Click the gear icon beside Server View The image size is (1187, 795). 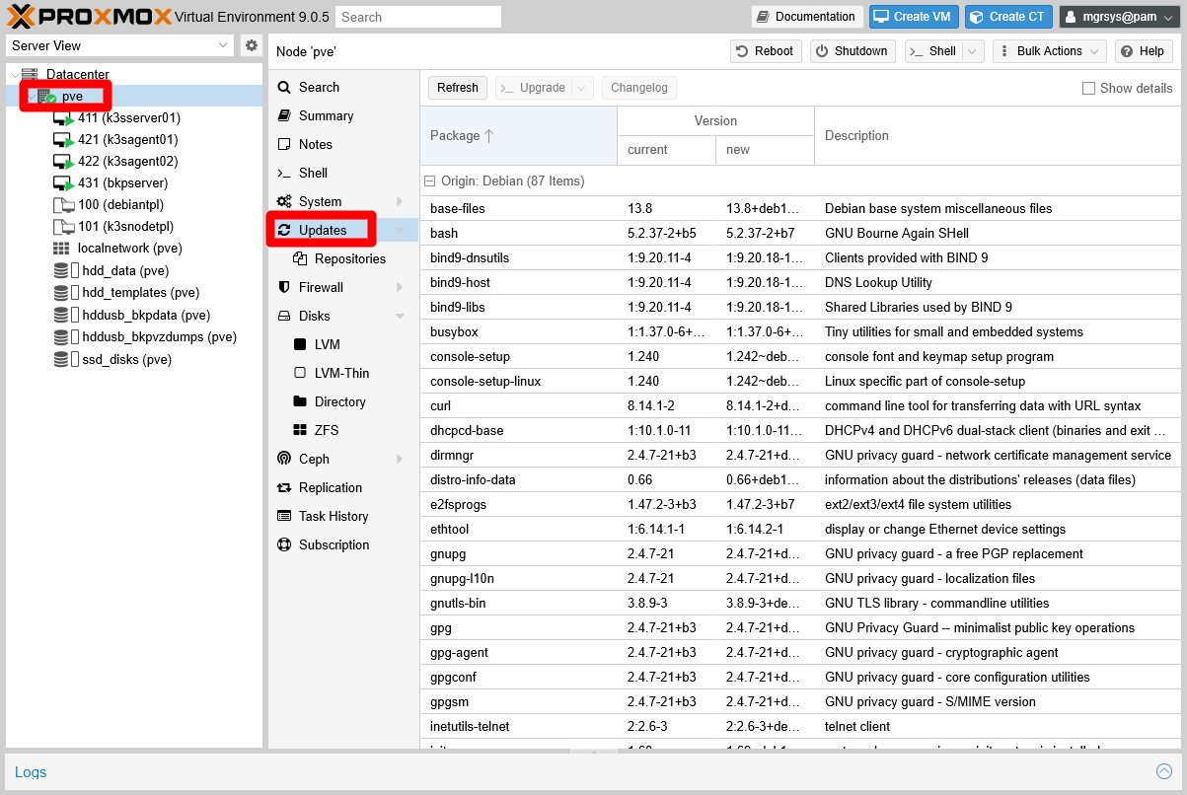coord(252,45)
